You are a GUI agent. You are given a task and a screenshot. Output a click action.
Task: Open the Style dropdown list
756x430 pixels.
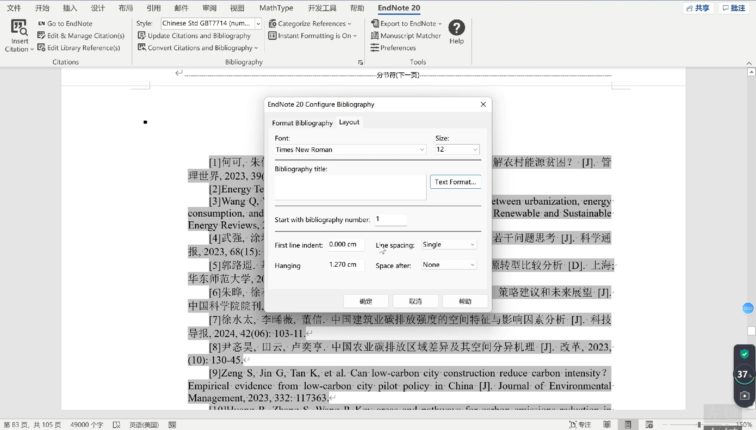click(258, 23)
